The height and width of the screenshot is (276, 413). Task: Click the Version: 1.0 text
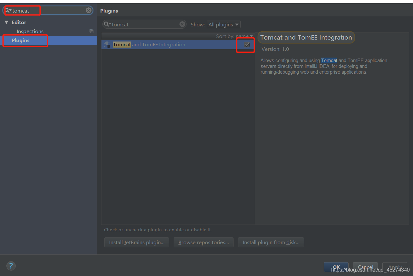pos(275,49)
